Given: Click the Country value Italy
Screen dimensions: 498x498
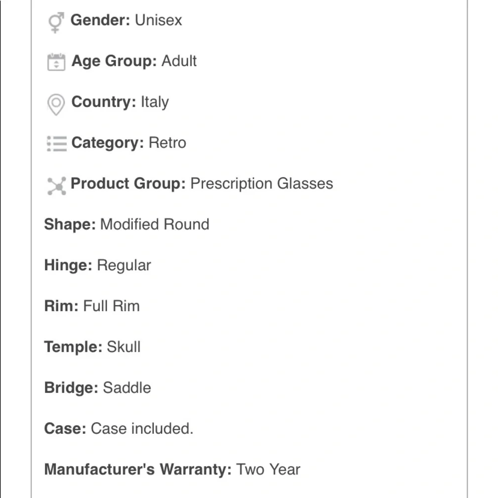Looking at the screenshot, I should [155, 102].
